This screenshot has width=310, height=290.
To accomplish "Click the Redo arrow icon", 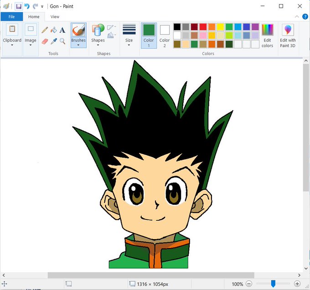I will point(35,6).
